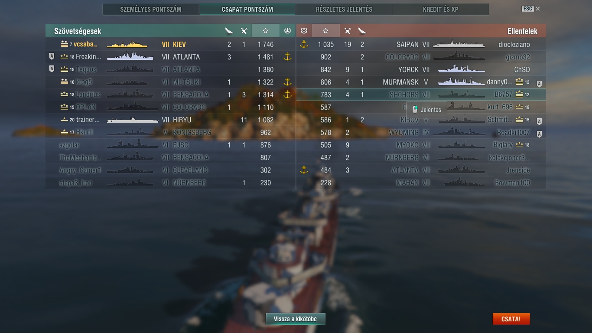Screen dimensions: 592x333
Task: Sort allies by XP star column
Action: [265, 31]
